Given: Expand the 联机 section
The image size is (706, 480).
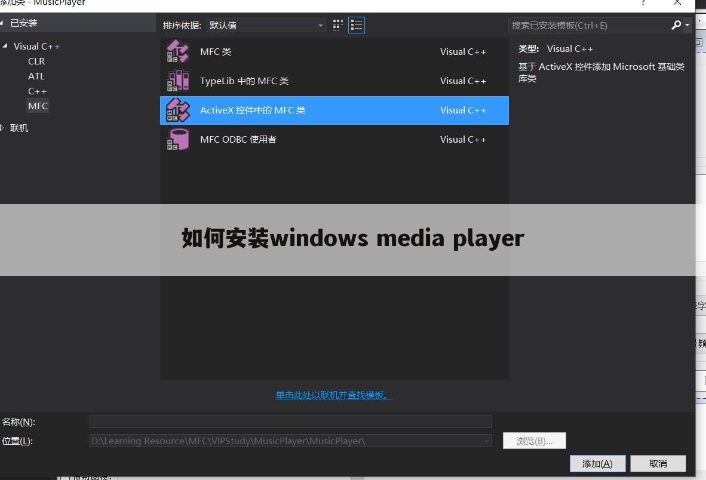Looking at the screenshot, I should click(x=2, y=128).
